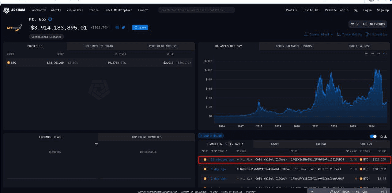Switch to the Profit & Loss tab
Viewport: 392px width, 193px height.
coord(360,46)
